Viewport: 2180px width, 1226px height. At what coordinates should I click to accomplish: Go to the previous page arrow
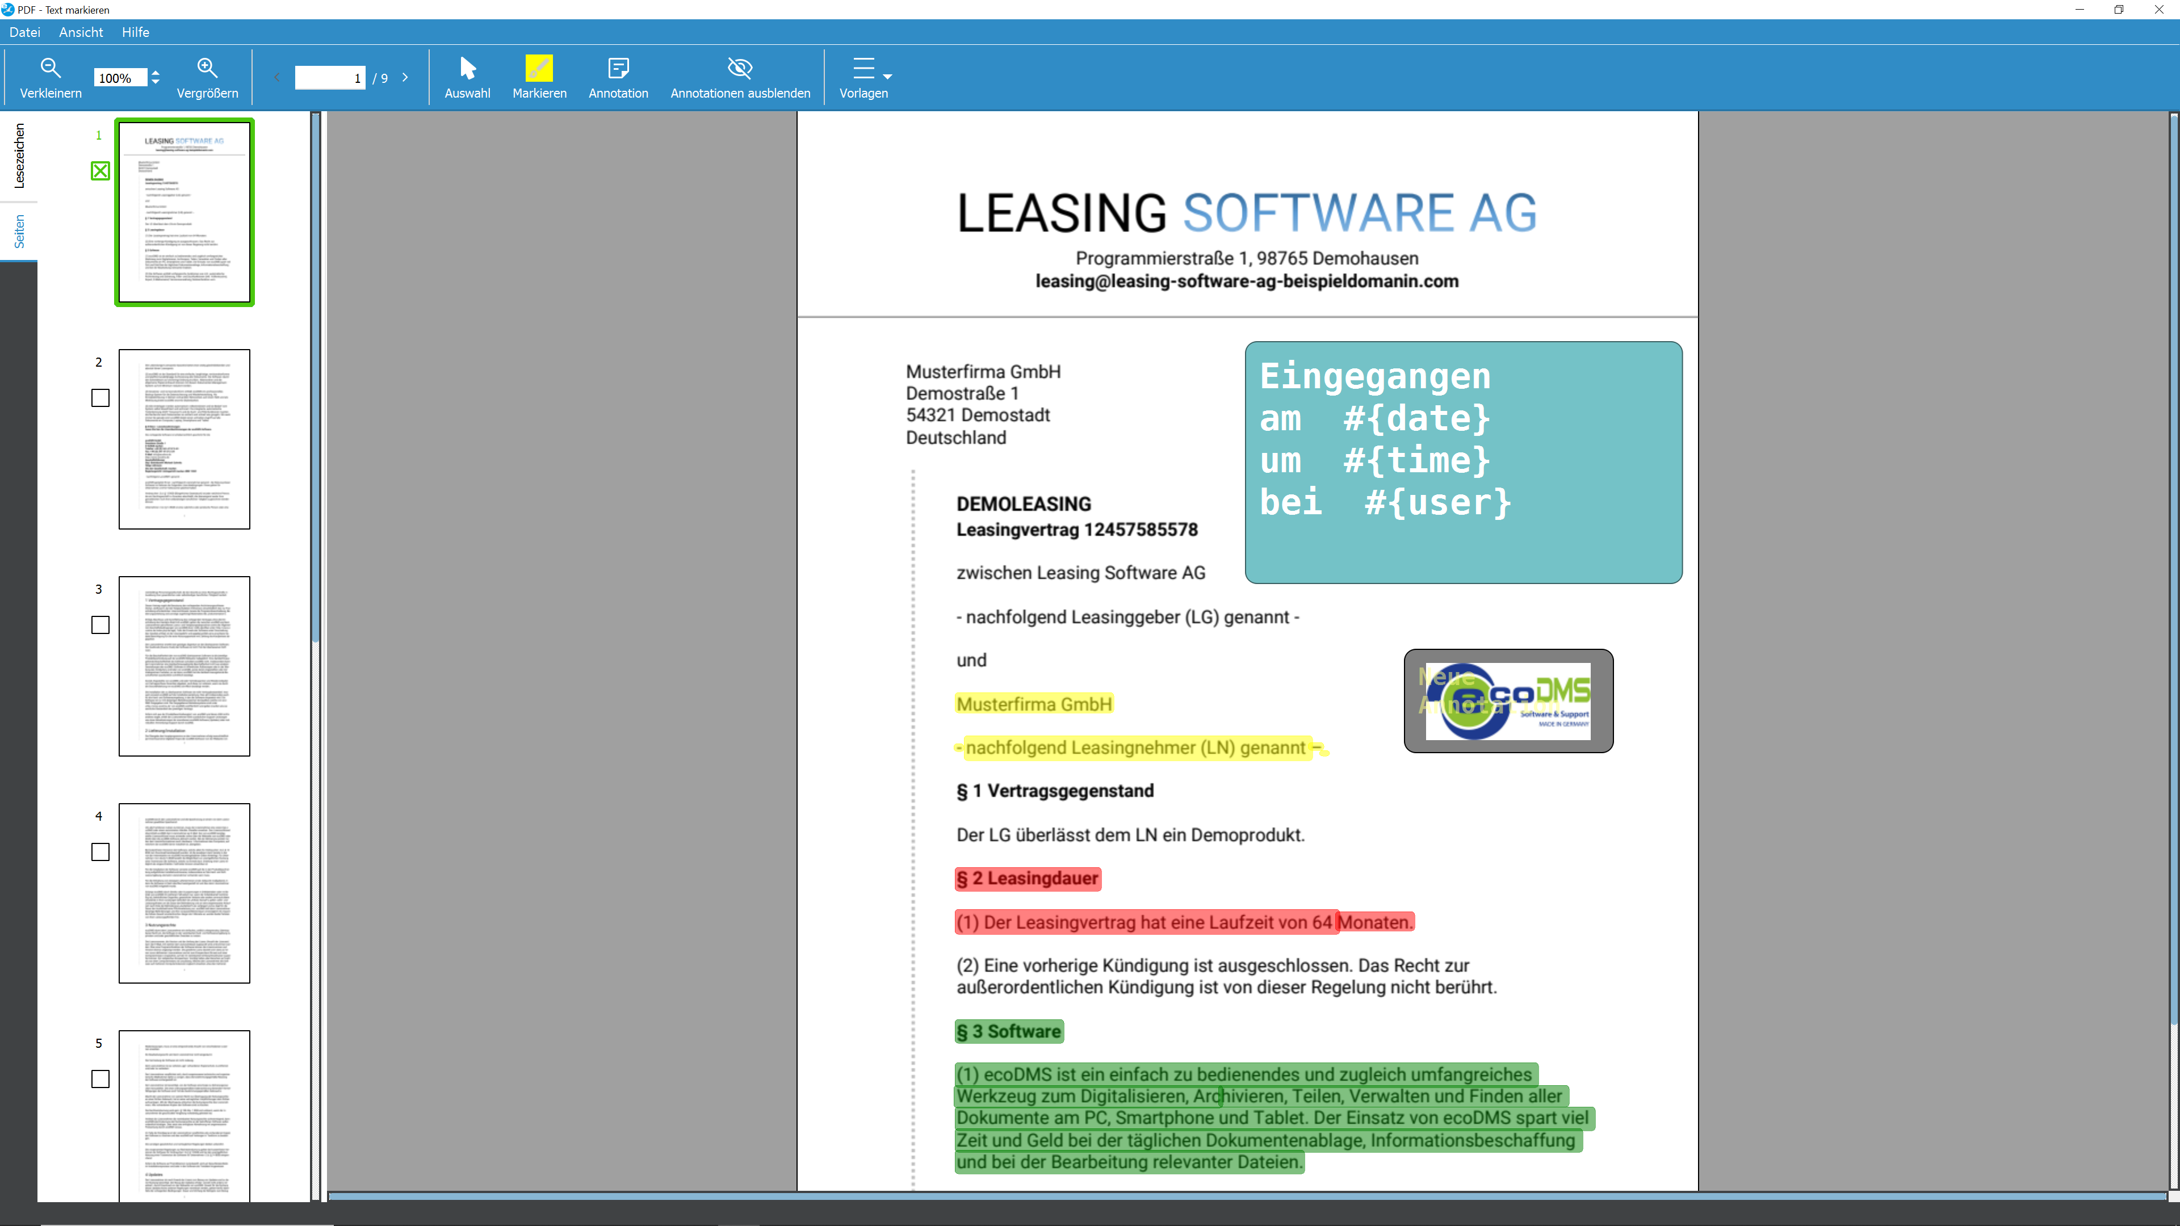pyautogui.click(x=276, y=78)
